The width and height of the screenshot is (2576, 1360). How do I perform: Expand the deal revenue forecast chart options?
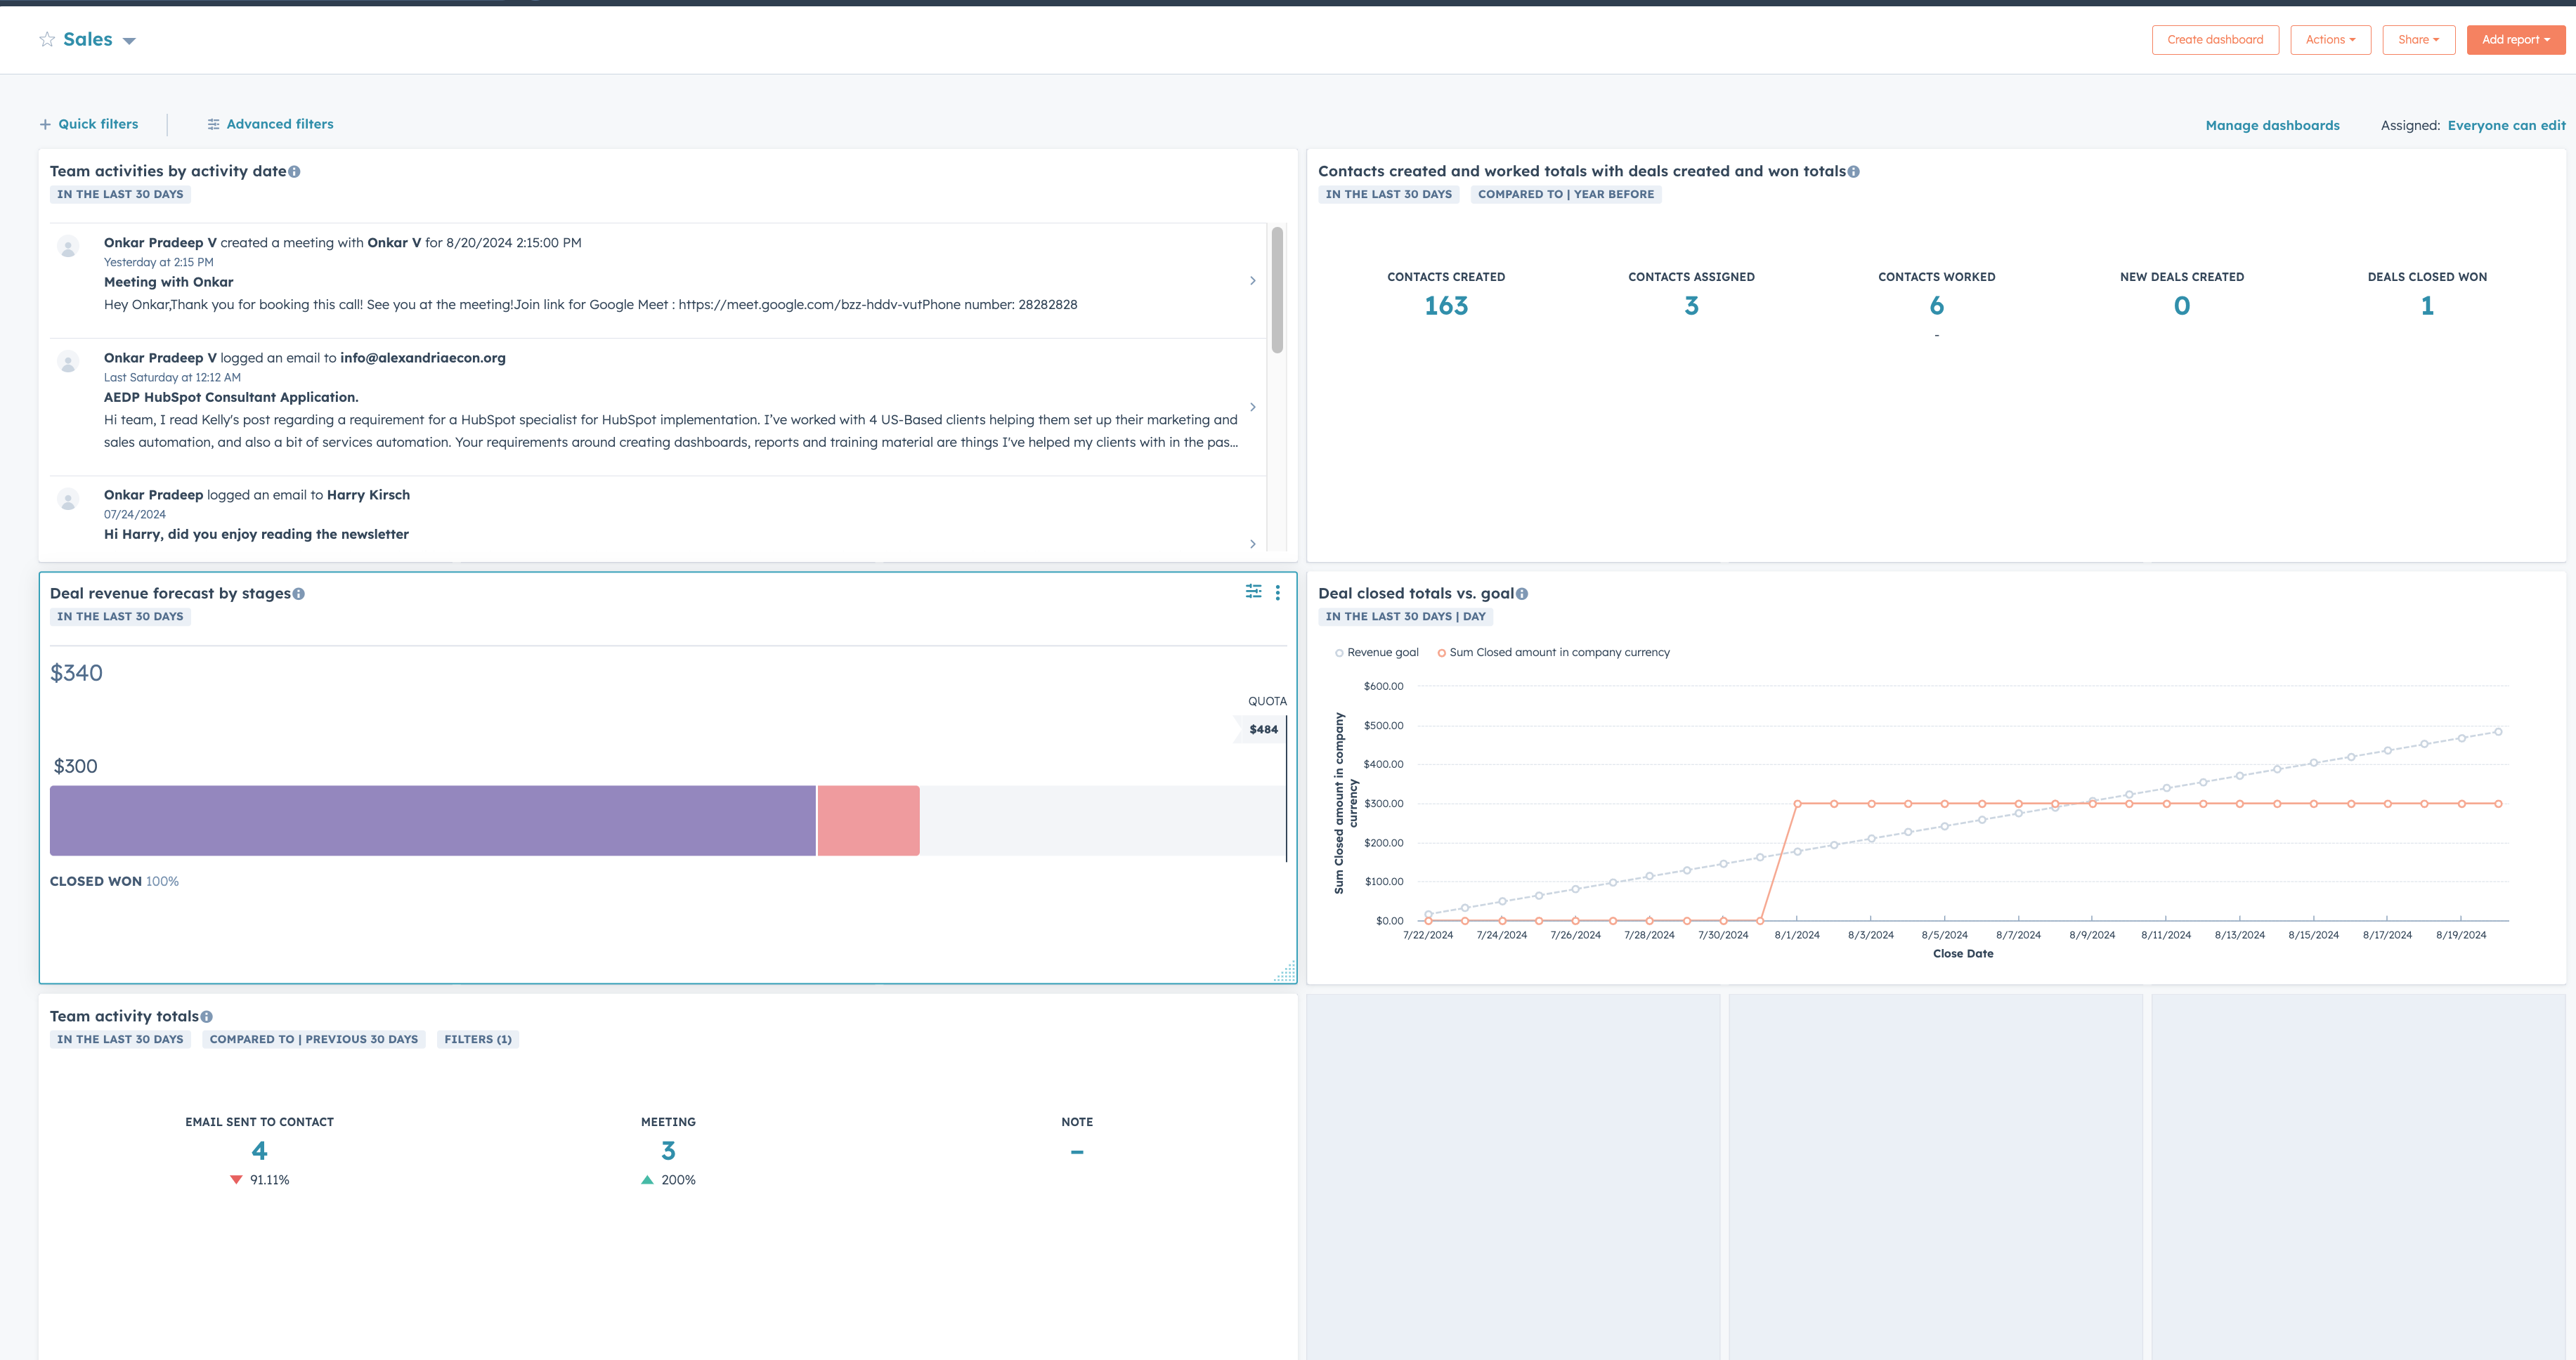point(1277,593)
